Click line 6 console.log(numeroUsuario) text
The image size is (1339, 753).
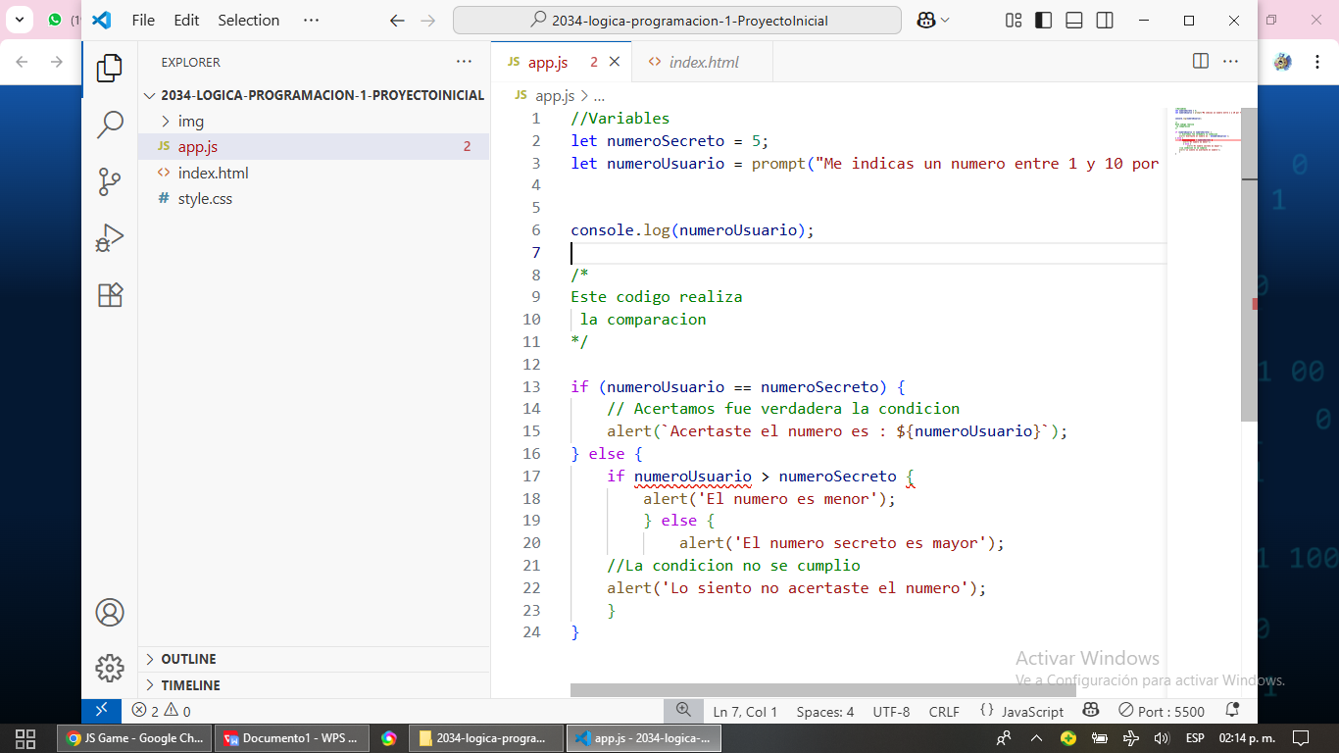693,230
